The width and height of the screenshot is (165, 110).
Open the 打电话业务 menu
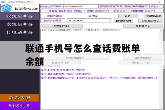[x=20, y=32]
